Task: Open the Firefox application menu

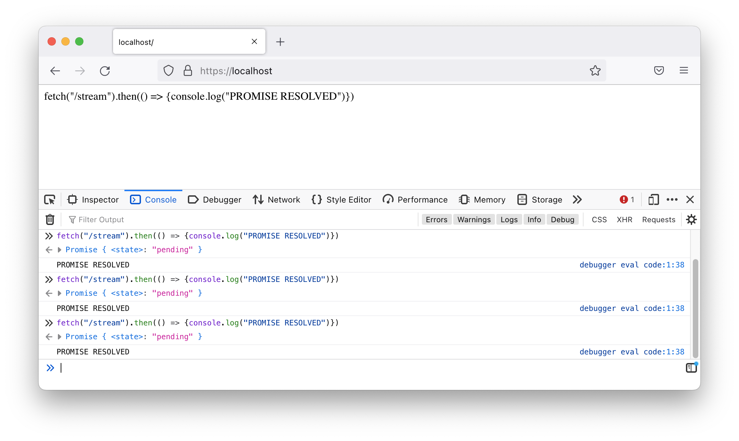Action: [x=684, y=70]
